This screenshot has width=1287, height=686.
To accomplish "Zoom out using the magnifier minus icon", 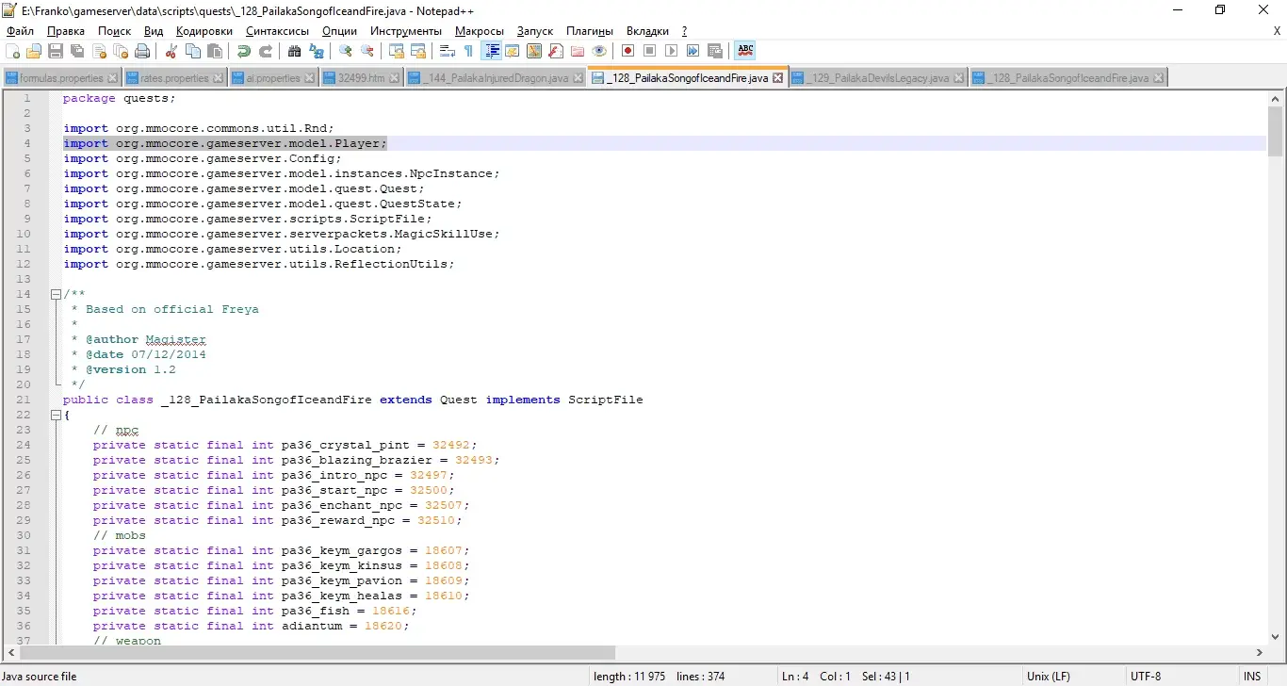I will [x=367, y=51].
